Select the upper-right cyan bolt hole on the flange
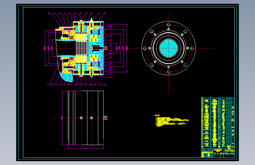This screenshot has width=255, height=165. tap(185, 31)
